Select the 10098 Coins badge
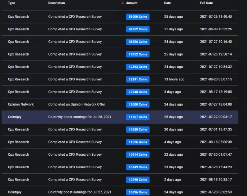The height and width of the screenshot is (196, 247). [138, 180]
